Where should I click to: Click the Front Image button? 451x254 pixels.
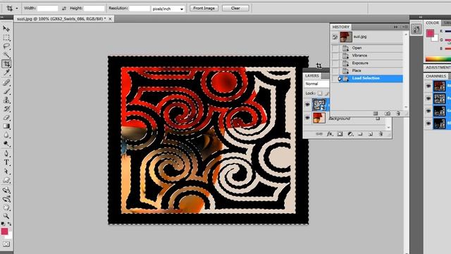[x=204, y=8]
